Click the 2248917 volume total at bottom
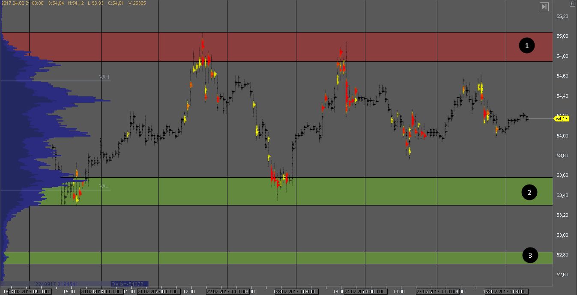Viewport: 577px width, 295px height. [44, 284]
